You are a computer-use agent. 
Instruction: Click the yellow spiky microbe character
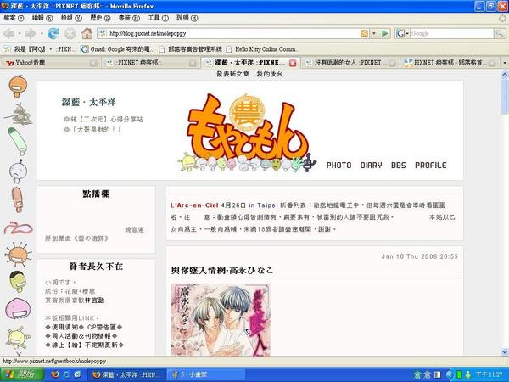18,338
